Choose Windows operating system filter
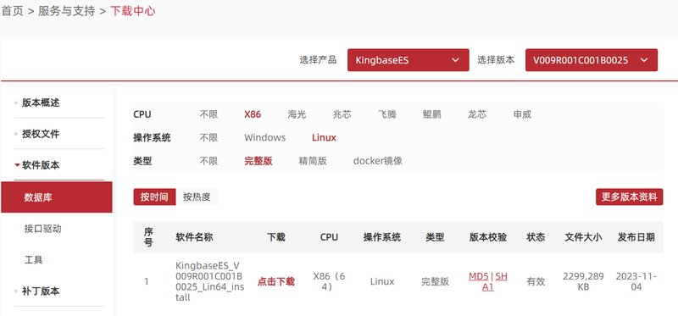Screen dimensions: 678x316 [264, 138]
